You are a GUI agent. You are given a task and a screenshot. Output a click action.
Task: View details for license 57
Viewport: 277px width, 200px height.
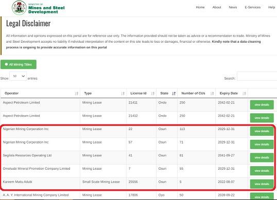tap(262, 144)
